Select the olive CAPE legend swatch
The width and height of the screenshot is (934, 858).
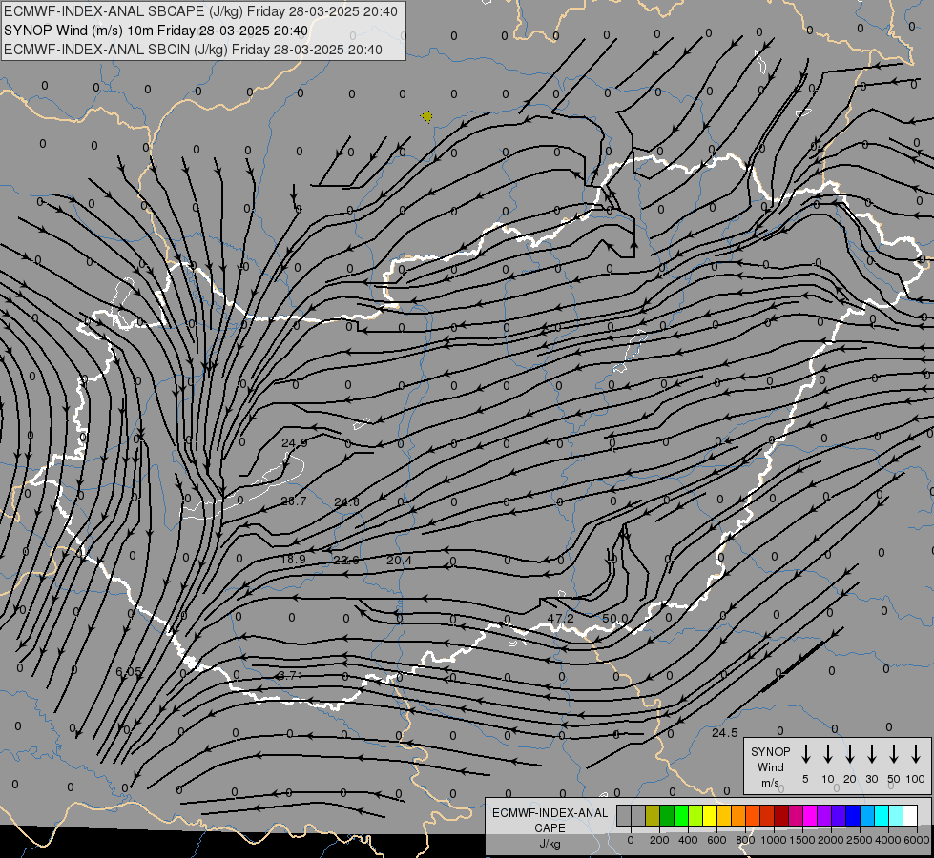(653, 815)
